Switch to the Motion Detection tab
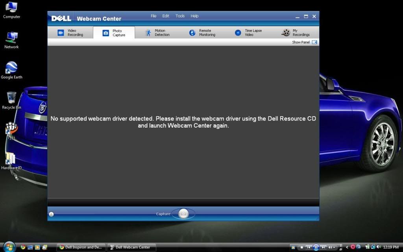The image size is (403, 252). click(157, 33)
